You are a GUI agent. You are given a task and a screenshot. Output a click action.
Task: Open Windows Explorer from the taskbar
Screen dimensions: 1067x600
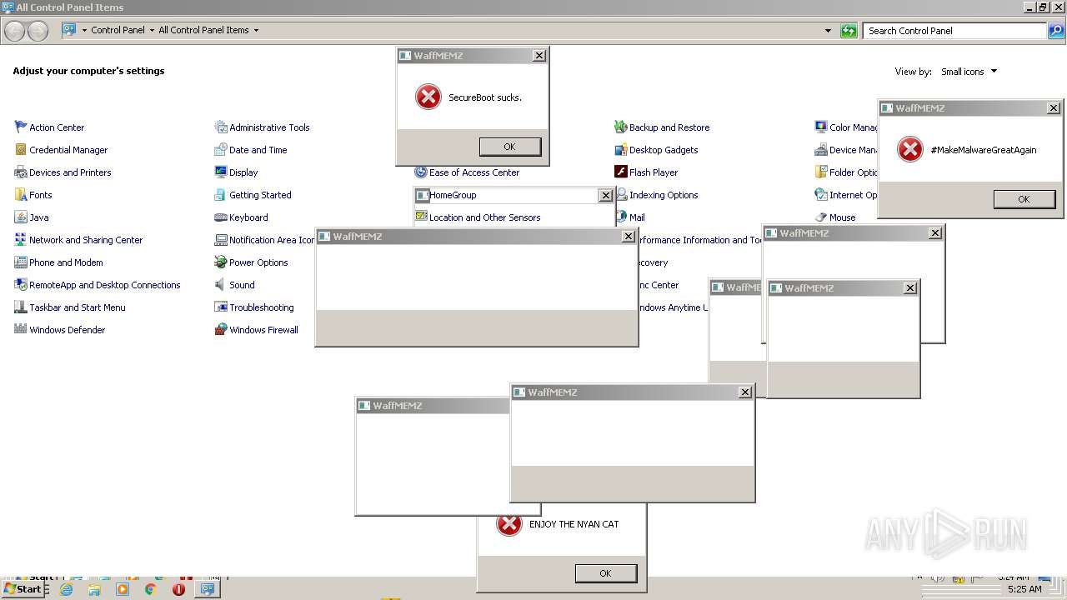click(94, 589)
